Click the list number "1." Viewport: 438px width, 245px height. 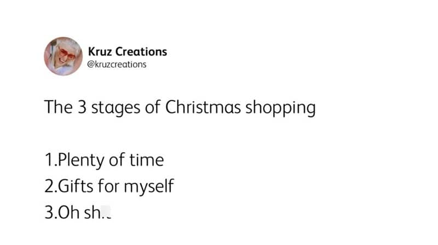(49, 161)
